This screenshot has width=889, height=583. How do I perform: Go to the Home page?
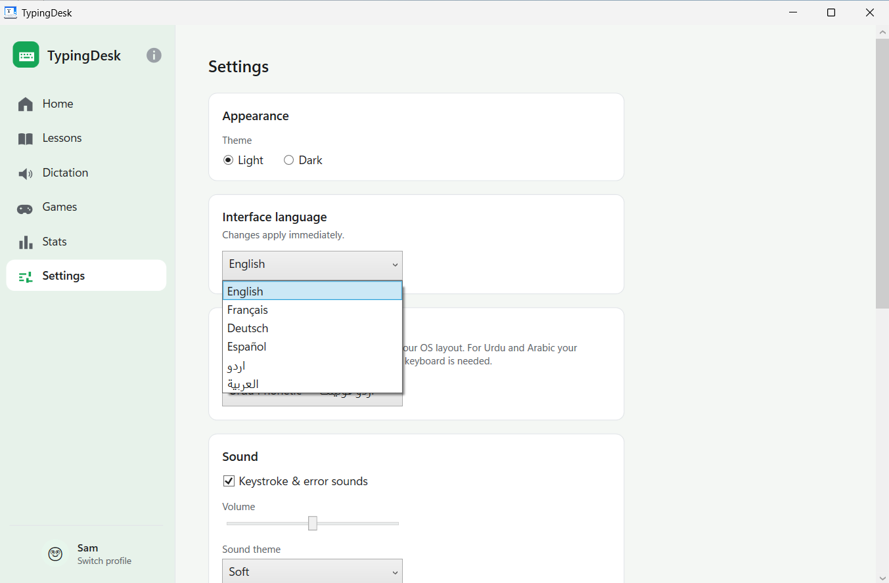coord(86,104)
